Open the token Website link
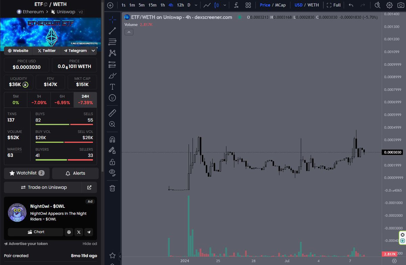 click(18, 50)
